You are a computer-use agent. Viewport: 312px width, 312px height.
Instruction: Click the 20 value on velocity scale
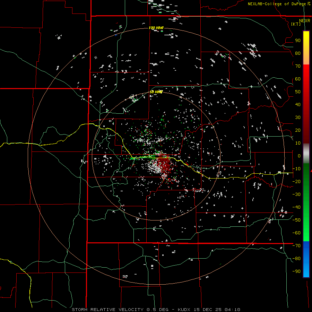[x=298, y=130]
